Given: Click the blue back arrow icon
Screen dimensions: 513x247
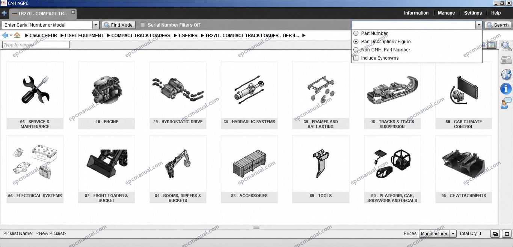Looking at the screenshot, I should (5, 35).
